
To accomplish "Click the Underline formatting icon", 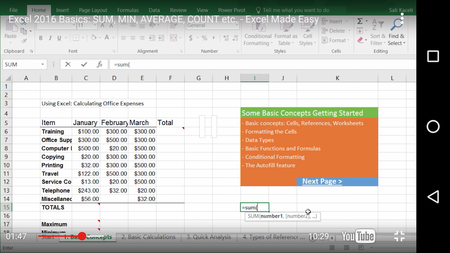I will [59, 38].
